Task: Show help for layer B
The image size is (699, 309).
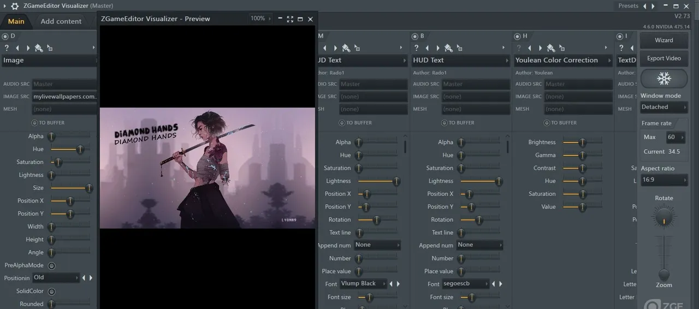Action: point(416,48)
